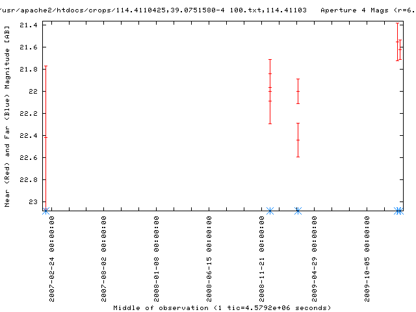This screenshot has height=312, width=416.
Task: Click the 22.2 magnitude axis label
Action: pyautogui.click(x=29, y=114)
